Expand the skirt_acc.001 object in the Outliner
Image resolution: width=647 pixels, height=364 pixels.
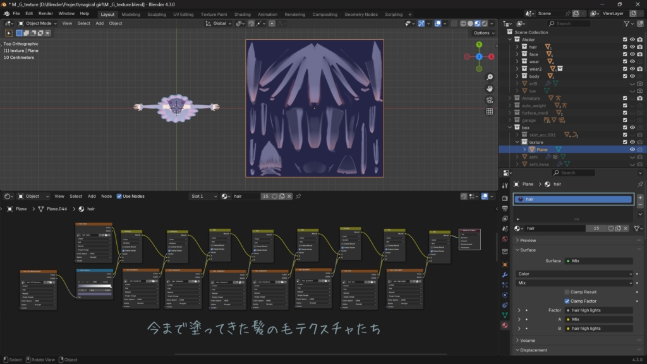pos(517,135)
